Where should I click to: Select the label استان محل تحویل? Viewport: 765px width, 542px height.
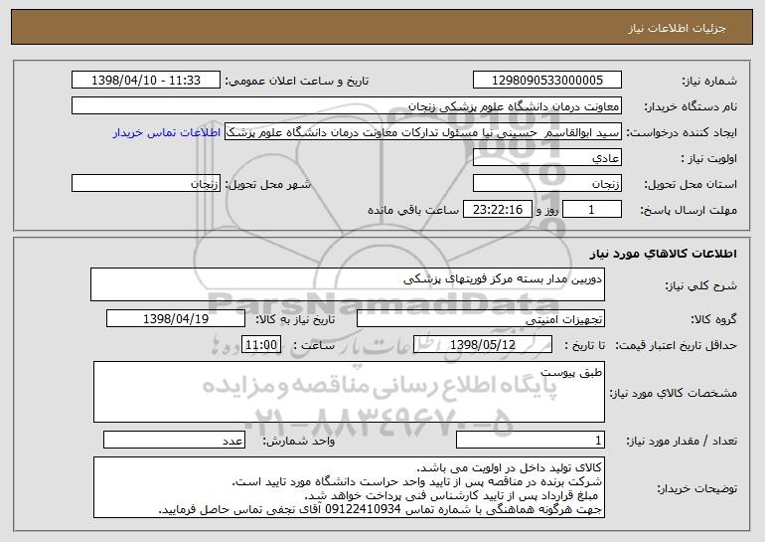point(690,184)
